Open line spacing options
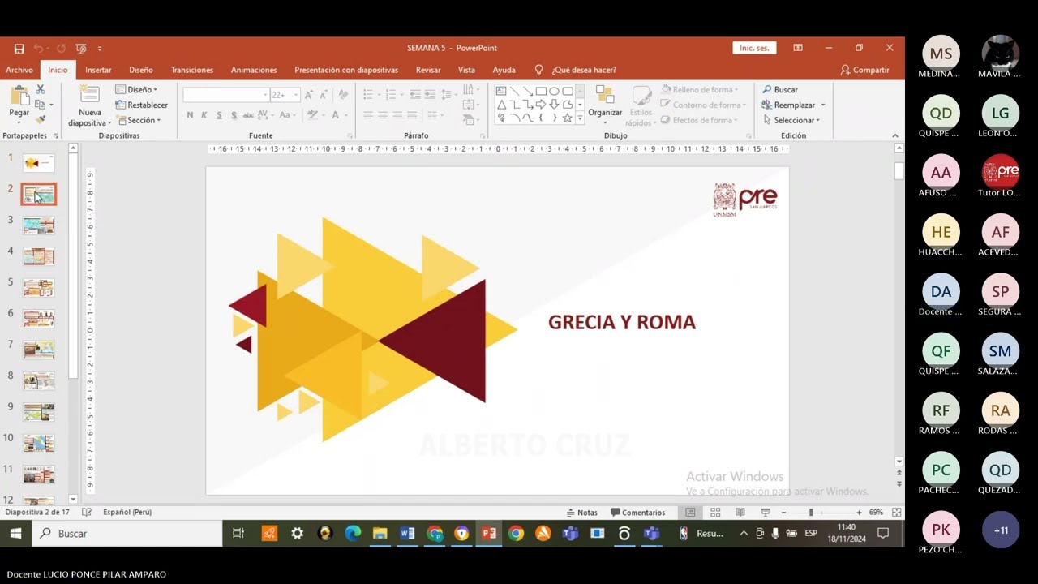Screen dimensions: 1038x584 (x=448, y=95)
